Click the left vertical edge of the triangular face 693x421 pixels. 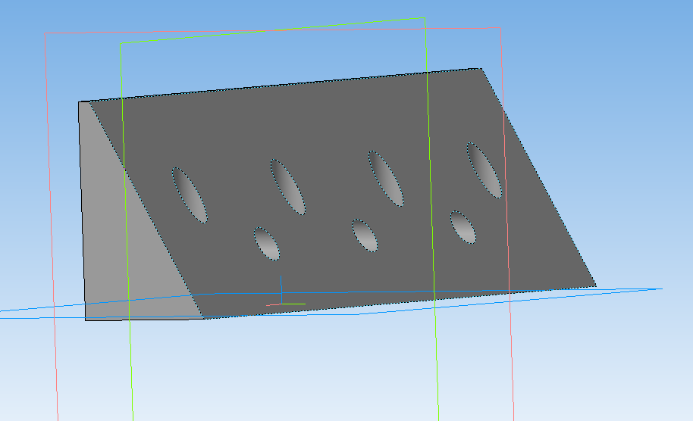[x=82, y=212]
